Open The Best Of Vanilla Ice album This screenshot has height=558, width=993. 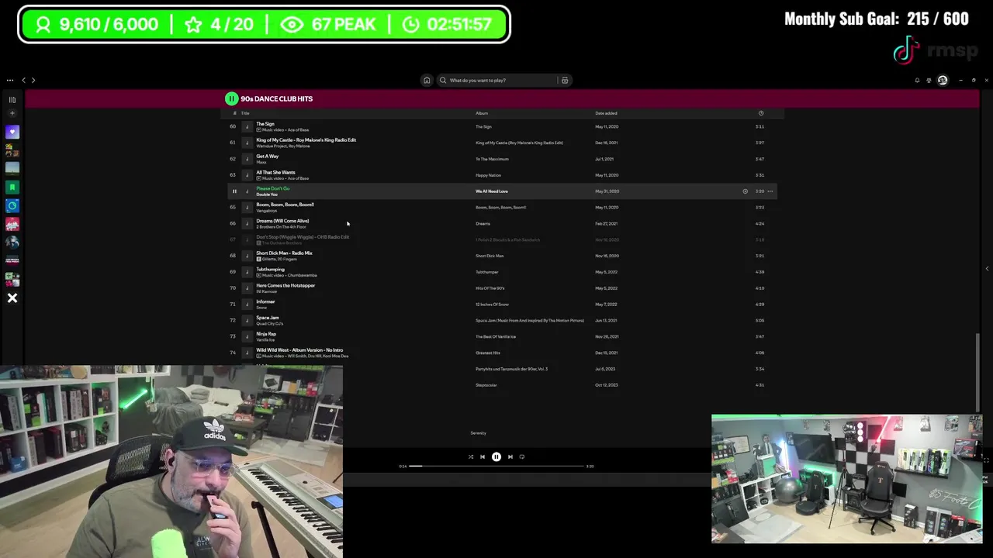click(x=496, y=336)
